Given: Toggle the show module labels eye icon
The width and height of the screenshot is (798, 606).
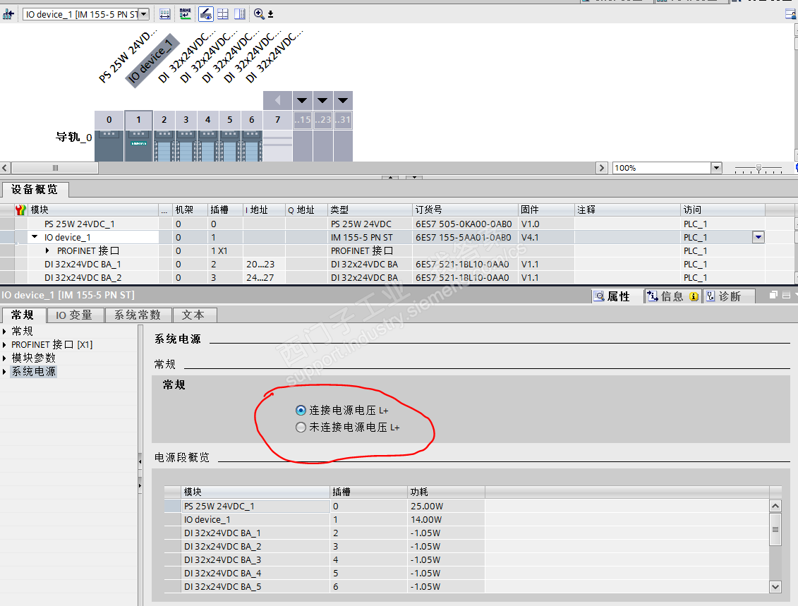Looking at the screenshot, I should [x=205, y=14].
